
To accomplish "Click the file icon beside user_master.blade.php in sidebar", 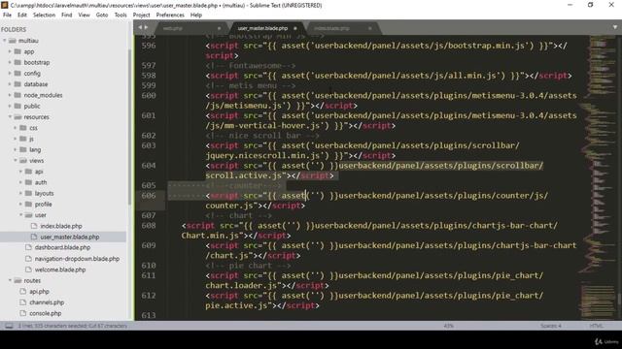I will point(34,237).
